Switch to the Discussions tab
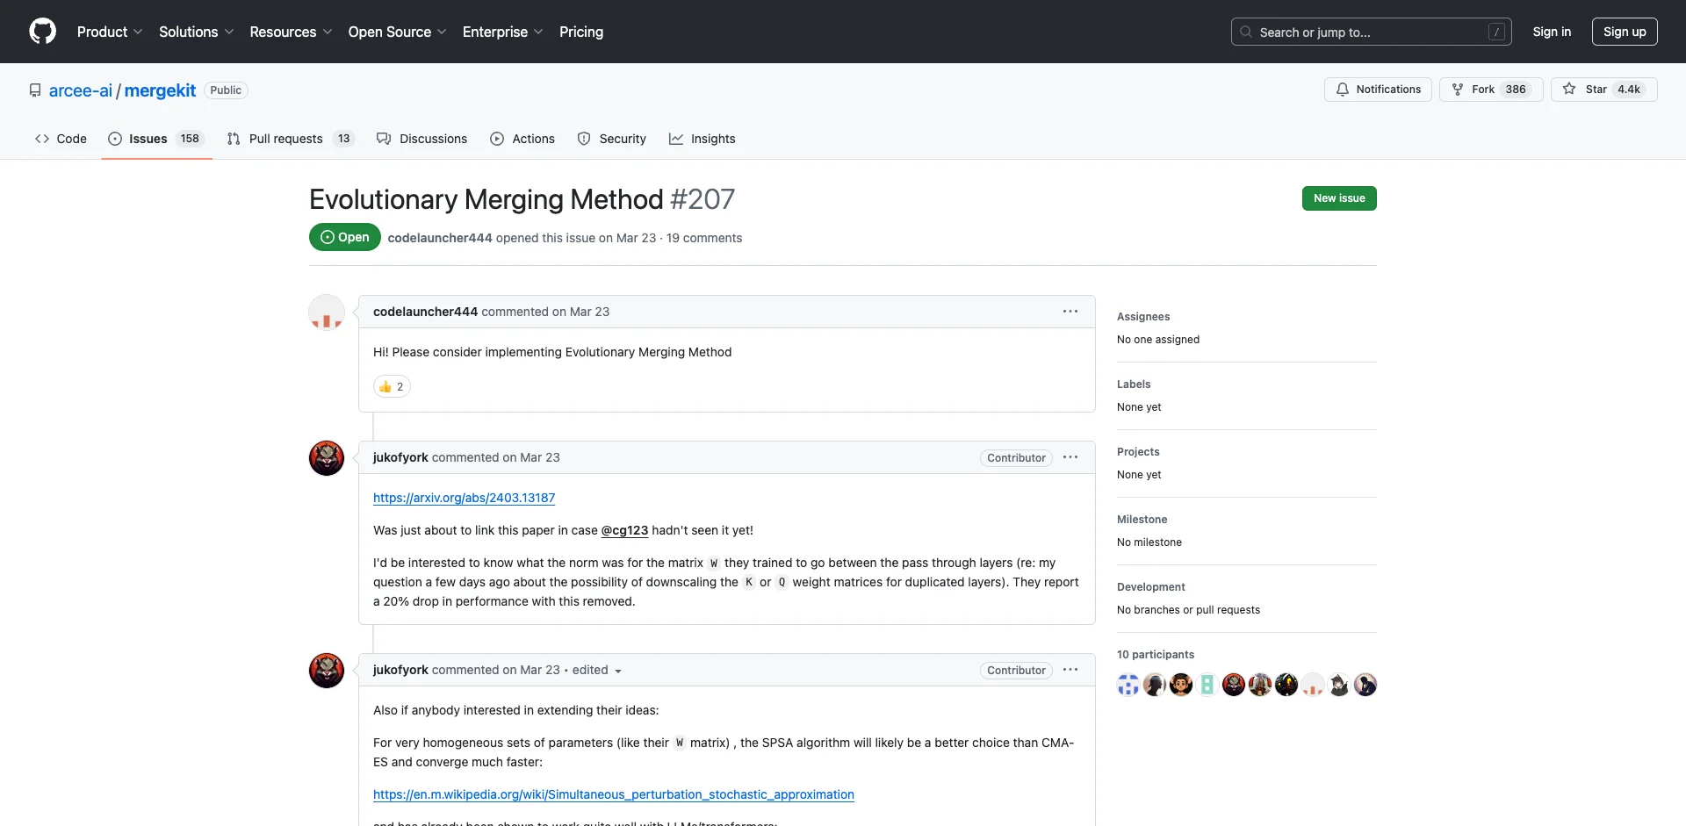The height and width of the screenshot is (826, 1686). 421,139
